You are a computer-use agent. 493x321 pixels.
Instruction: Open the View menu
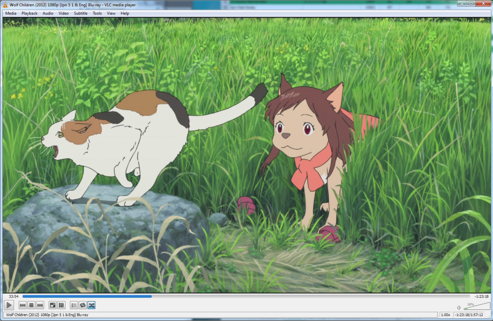pos(111,13)
